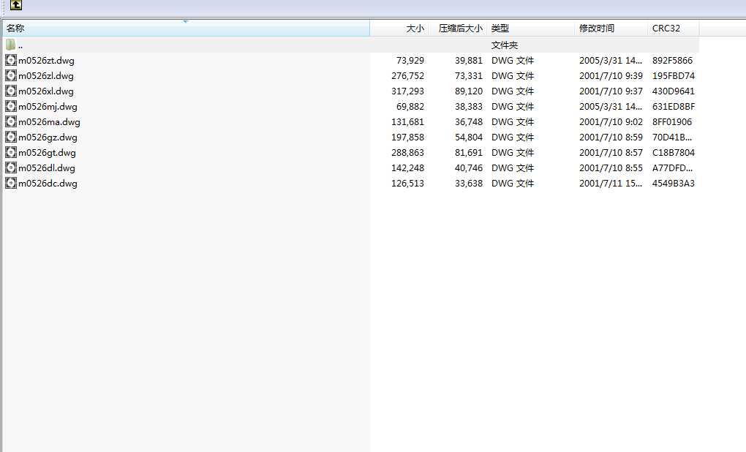The image size is (746, 452).
Task: Select file name m0526xl.dwg
Action: 45,91
